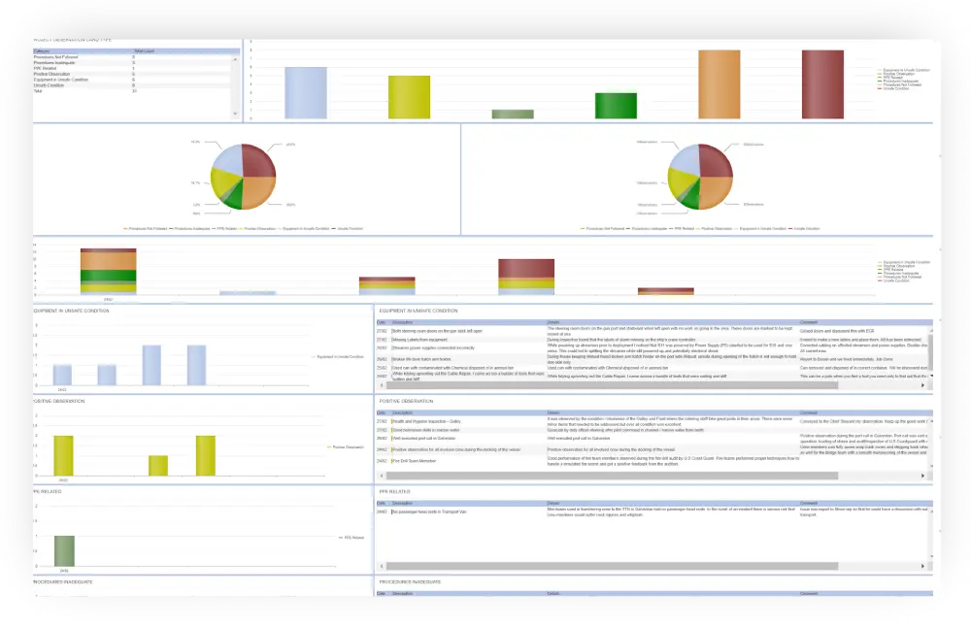Click left scroll arrow of Positive Observation table
971x625 pixels.
coord(382,476)
